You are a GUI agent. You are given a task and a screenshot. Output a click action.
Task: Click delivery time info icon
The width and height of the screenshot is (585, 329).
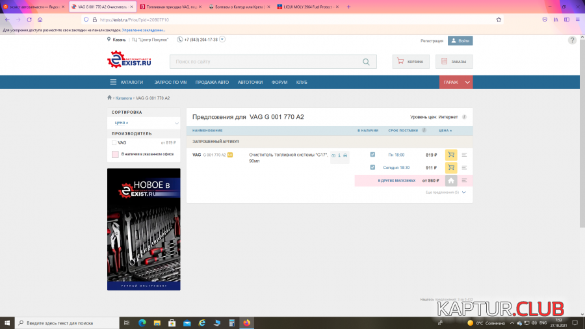[424, 130]
